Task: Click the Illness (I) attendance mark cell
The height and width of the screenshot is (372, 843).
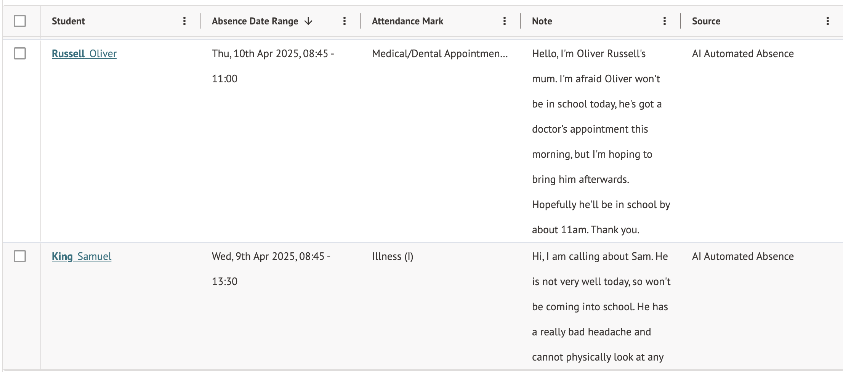Action: [x=393, y=257]
